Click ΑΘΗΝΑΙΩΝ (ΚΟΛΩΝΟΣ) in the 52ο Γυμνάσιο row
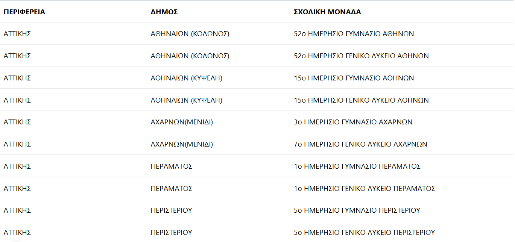515x242 pixels. pyautogui.click(x=190, y=34)
